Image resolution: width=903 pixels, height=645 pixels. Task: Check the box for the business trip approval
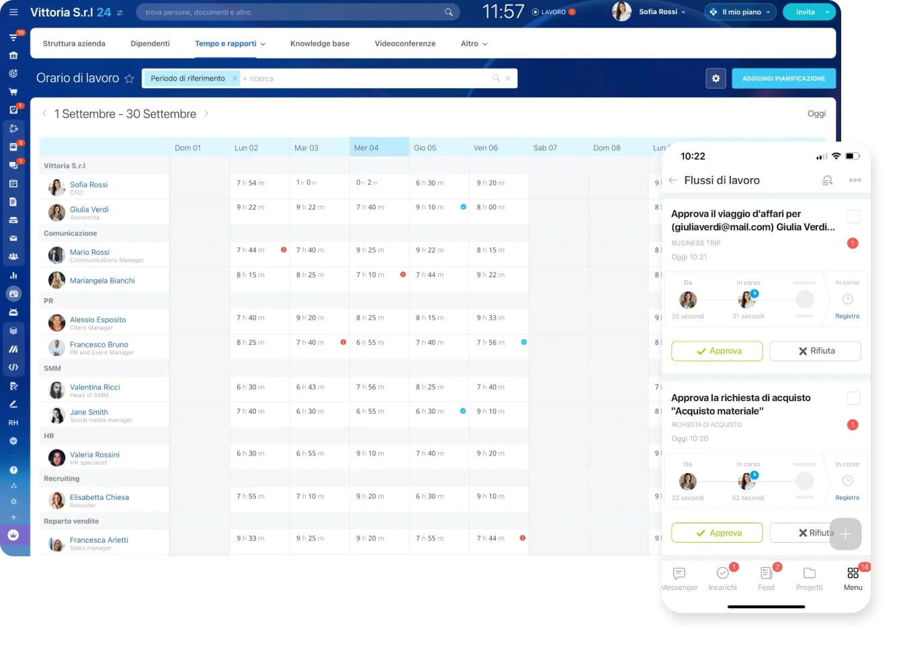point(853,217)
